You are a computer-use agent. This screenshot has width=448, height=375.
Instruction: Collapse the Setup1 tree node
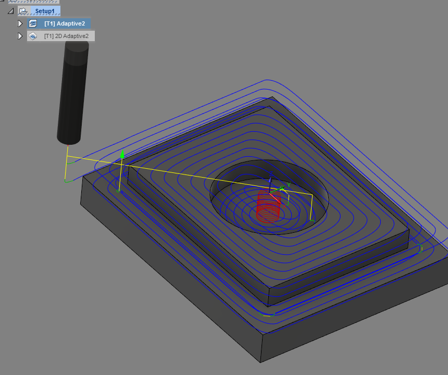click(x=11, y=11)
